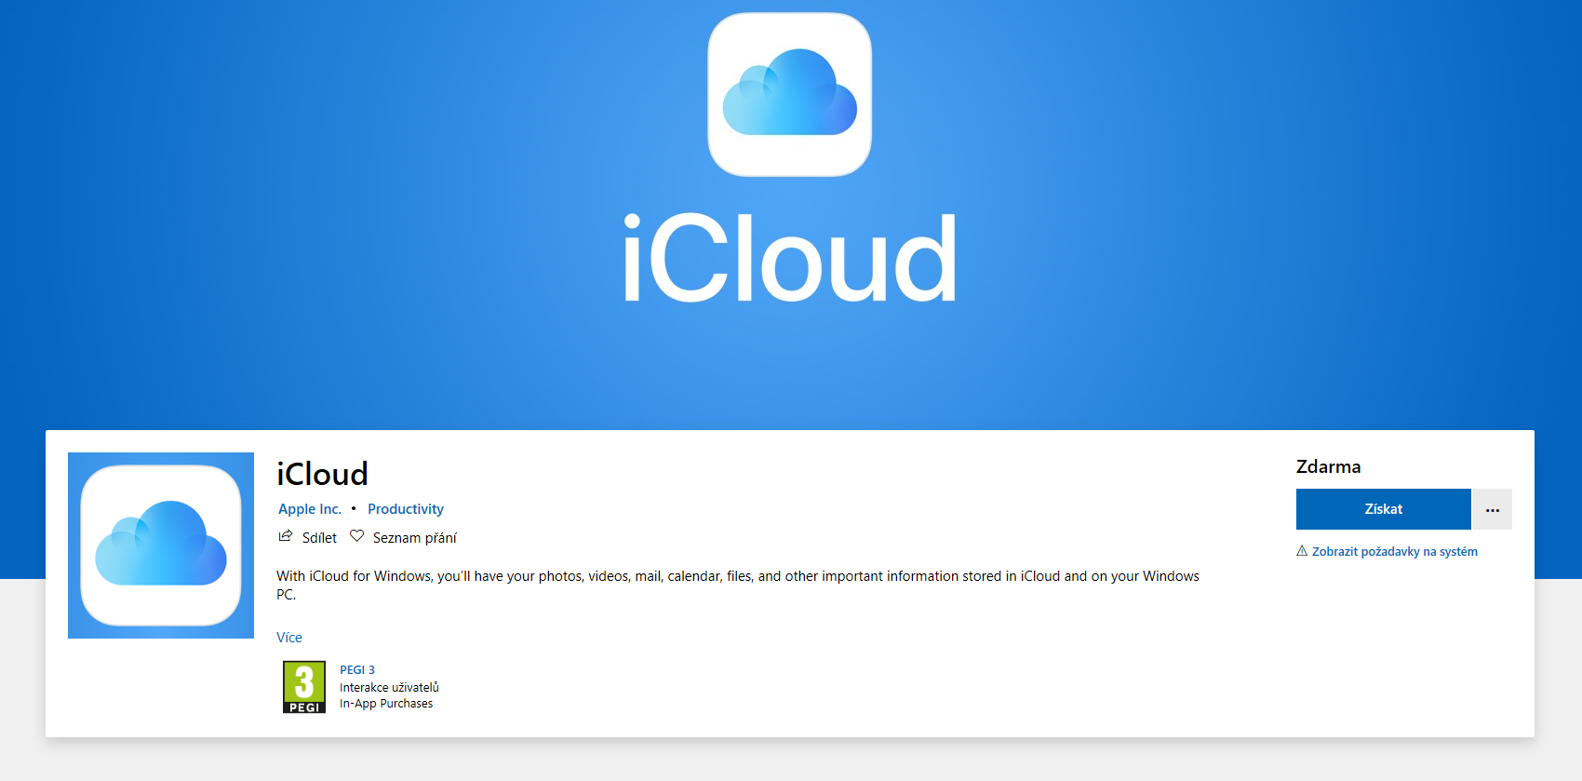Expand the description with Více
Viewport: 1582px width, 781px height.
point(289,638)
